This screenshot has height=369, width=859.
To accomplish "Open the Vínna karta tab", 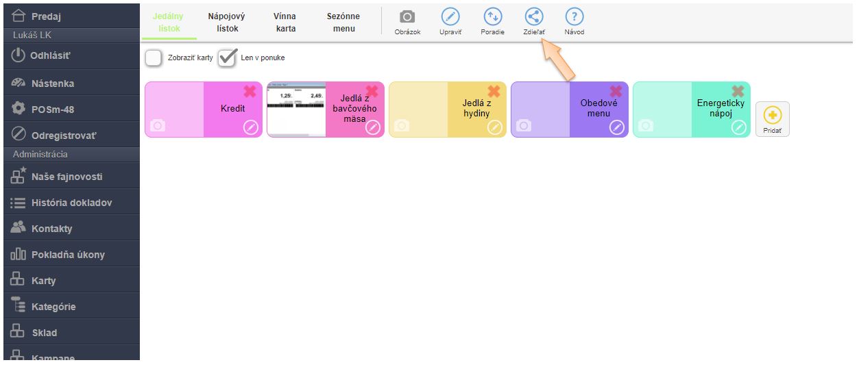I will point(285,23).
